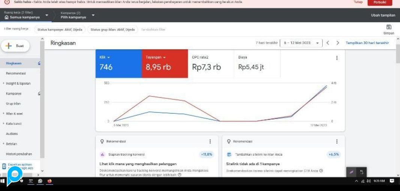Click help icon beside sitelink CTR description
Image resolution: width=400 pixels, height=191 pixels.
(x=321, y=171)
